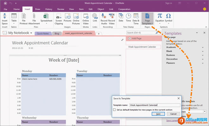The image size is (209, 126).
Task: Select Week Appointment Calendar page in list
Action: point(143,47)
